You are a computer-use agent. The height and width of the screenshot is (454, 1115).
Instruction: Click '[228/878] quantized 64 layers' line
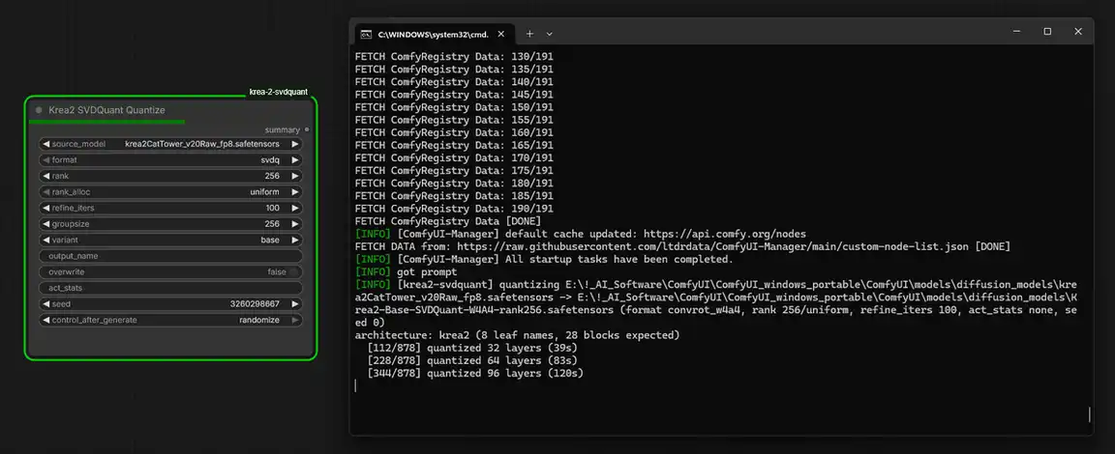(x=472, y=360)
